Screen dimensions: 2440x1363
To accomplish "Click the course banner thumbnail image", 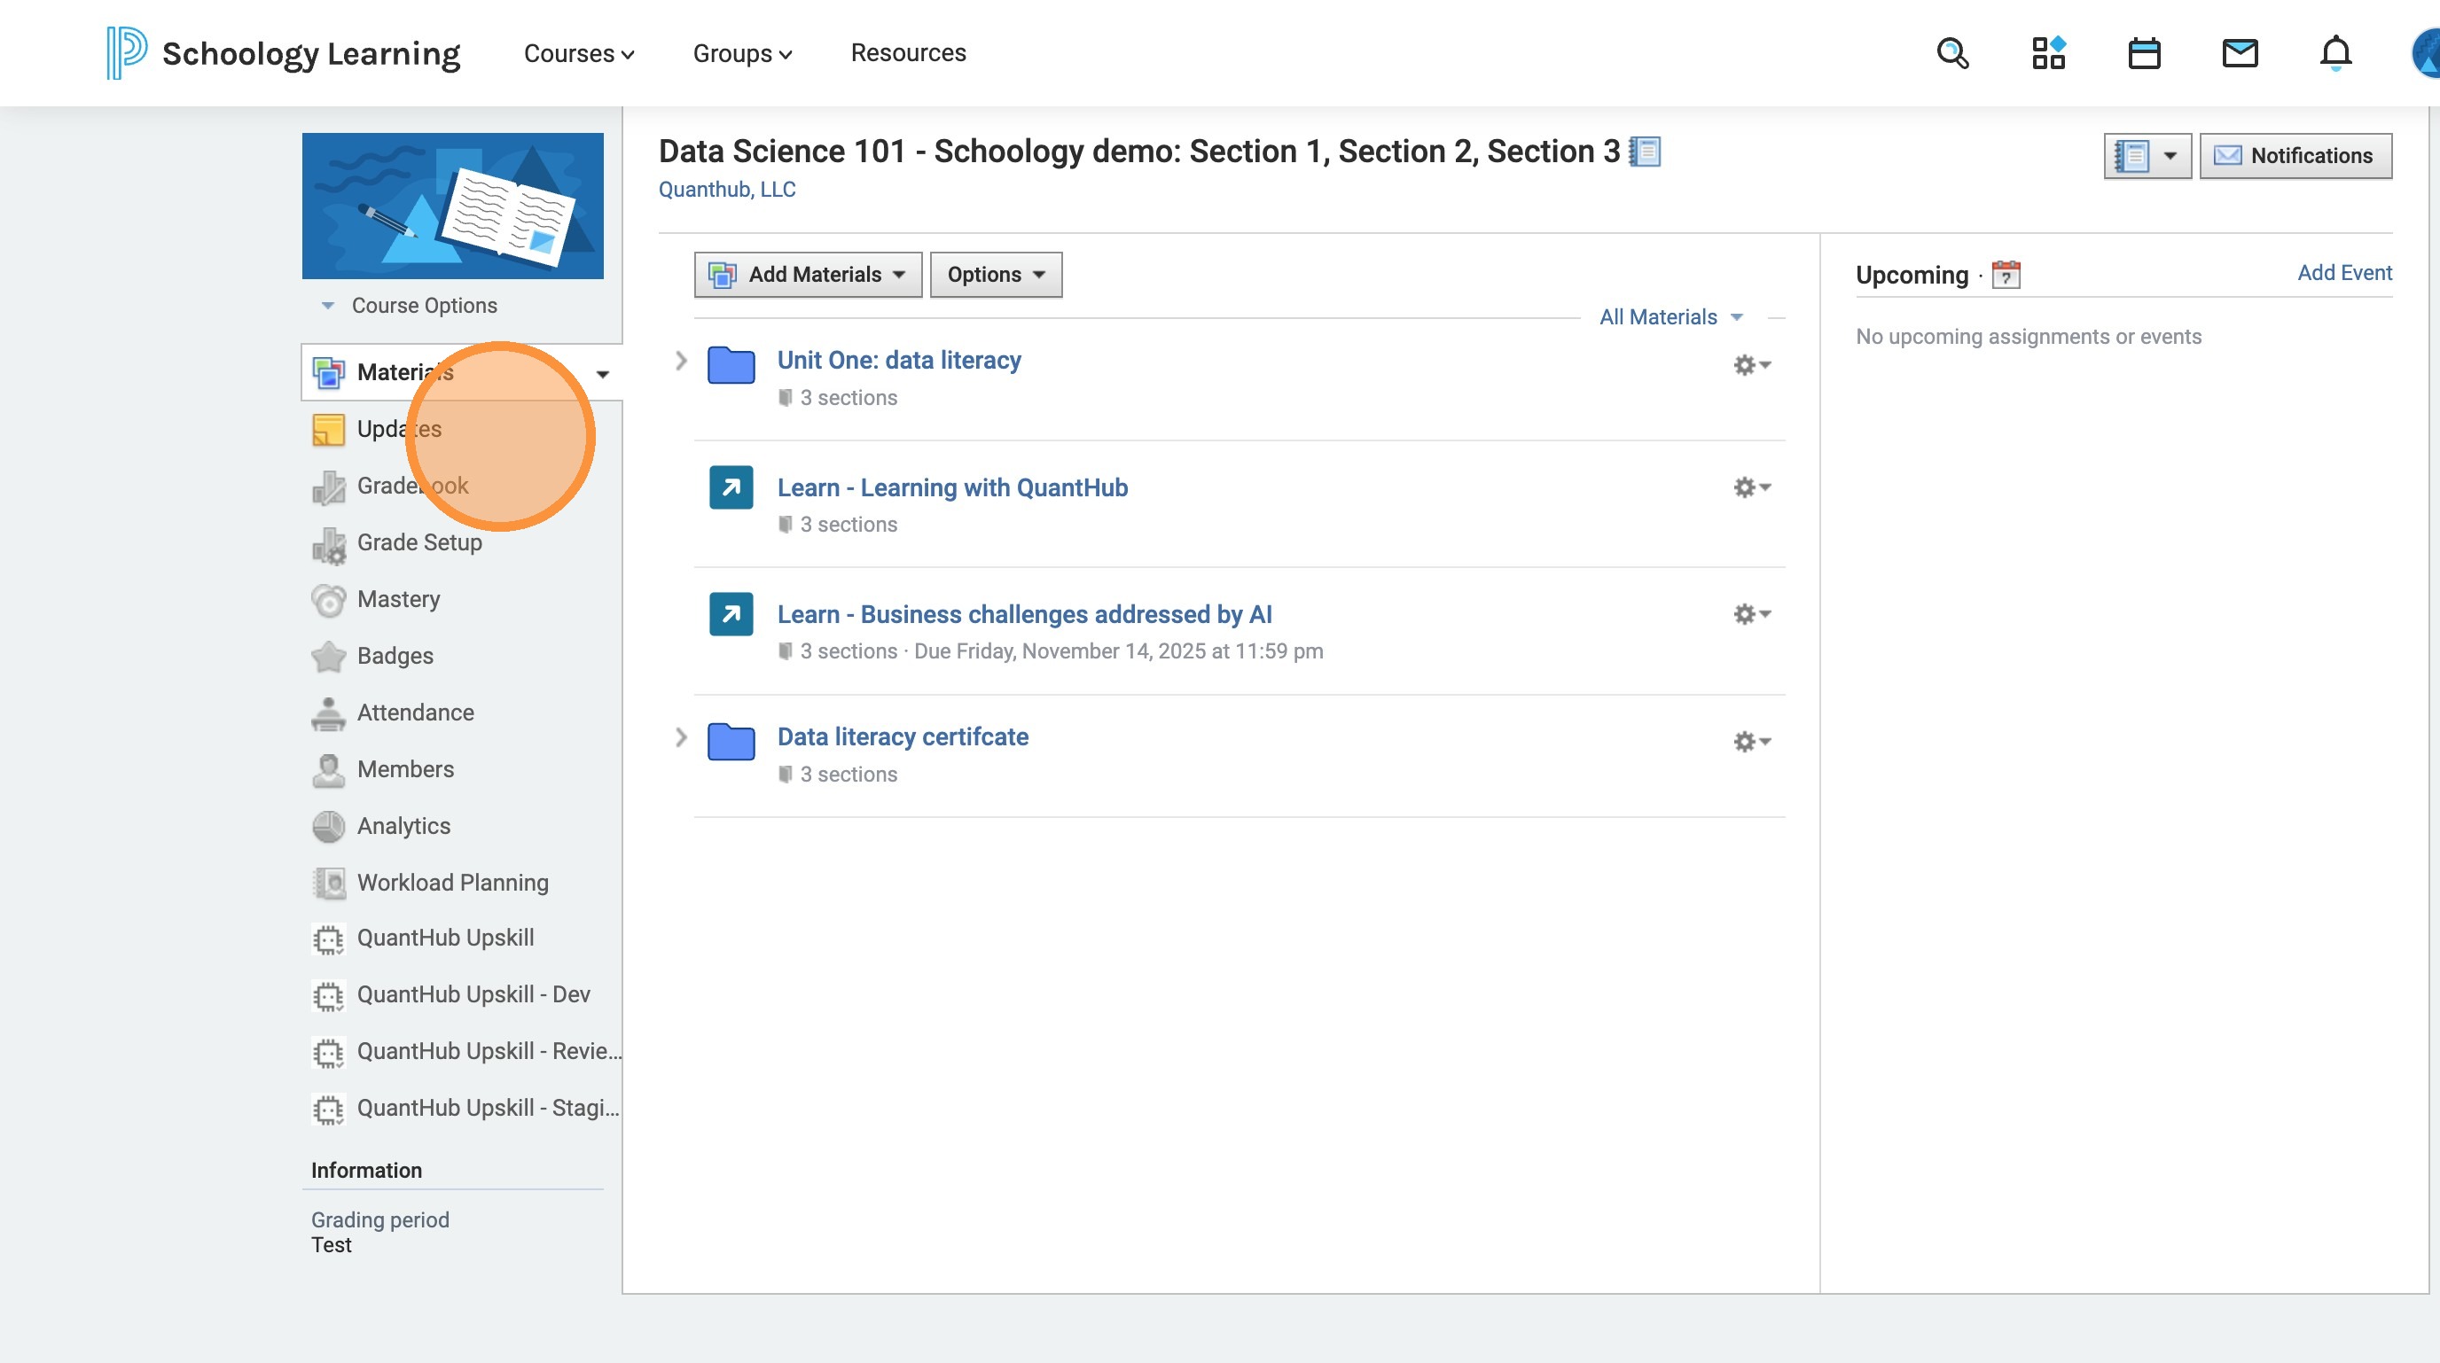I will (453, 206).
